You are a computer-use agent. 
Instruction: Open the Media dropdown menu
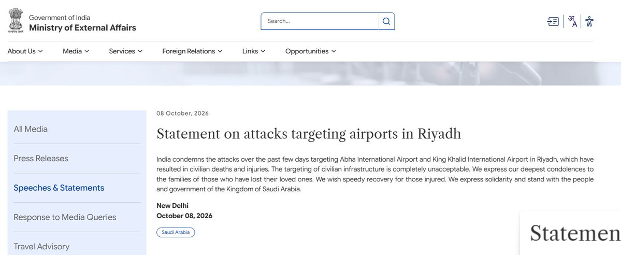[x=76, y=51]
